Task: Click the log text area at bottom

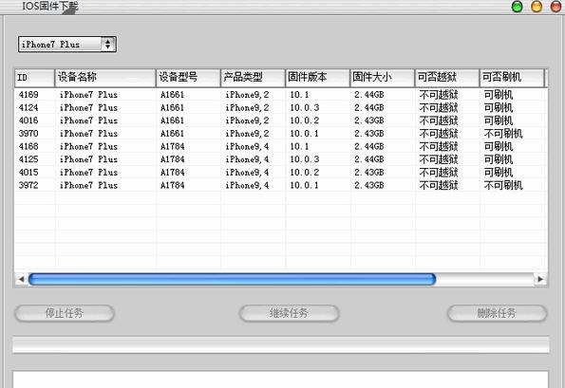Action: (x=281, y=379)
